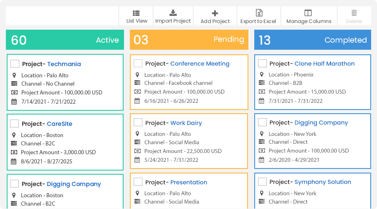Open the Presentation project link
This screenshot has height=209, width=377.
(x=188, y=182)
